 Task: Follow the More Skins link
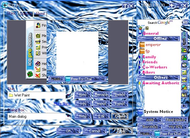(x=62, y=104)
